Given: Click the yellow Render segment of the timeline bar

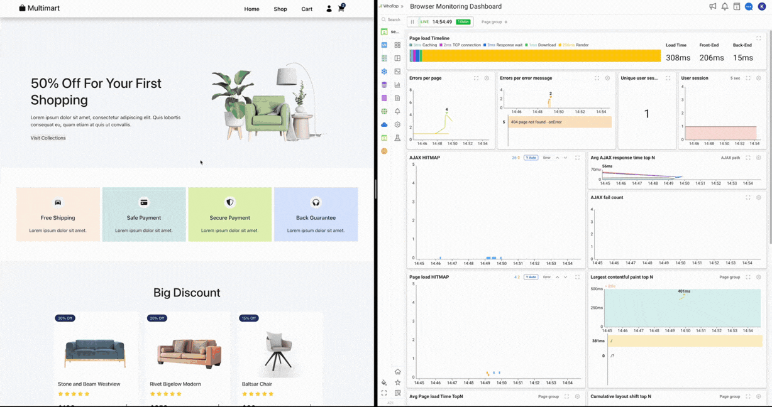Looking at the screenshot, I should [541, 56].
